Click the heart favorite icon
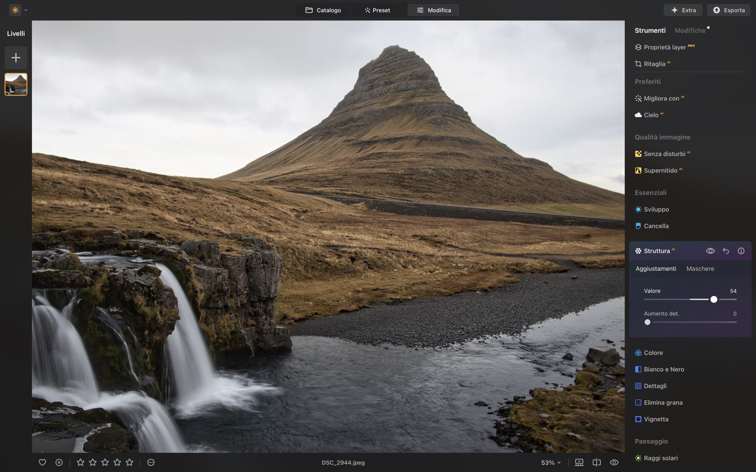Image resolution: width=756 pixels, height=472 pixels. (x=42, y=462)
